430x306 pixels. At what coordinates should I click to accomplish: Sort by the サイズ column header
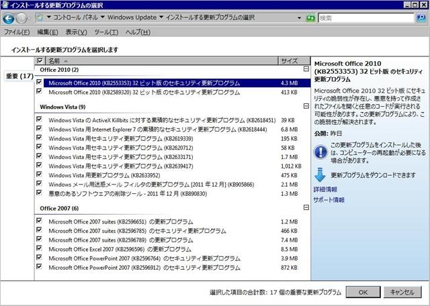pyautogui.click(x=294, y=61)
